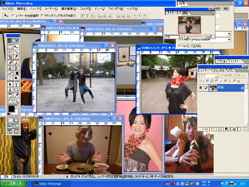Click the foreground color swatch in toolbox
249x187 pixels.
coord(11,108)
